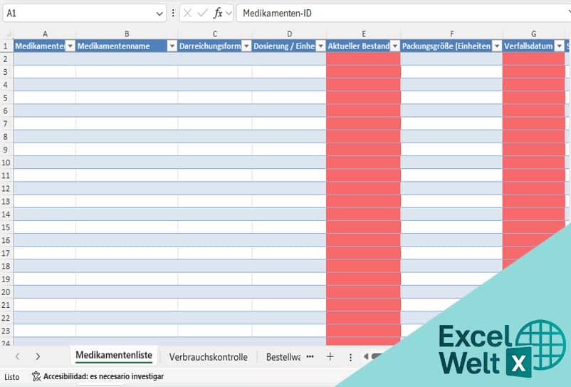The width and height of the screenshot is (571, 387).
Task: Click the Medikamentenname header cell
Action: coord(127,46)
